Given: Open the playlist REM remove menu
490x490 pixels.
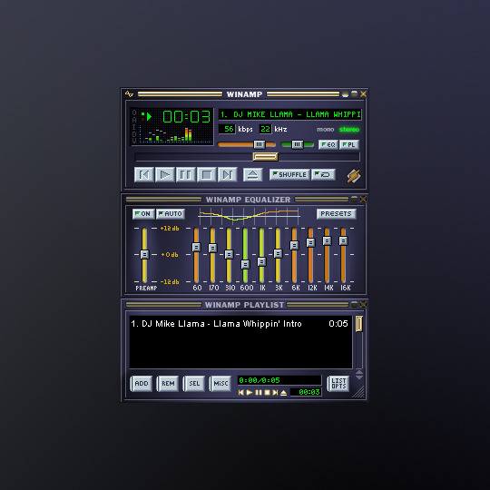Looking at the screenshot, I should [x=168, y=384].
